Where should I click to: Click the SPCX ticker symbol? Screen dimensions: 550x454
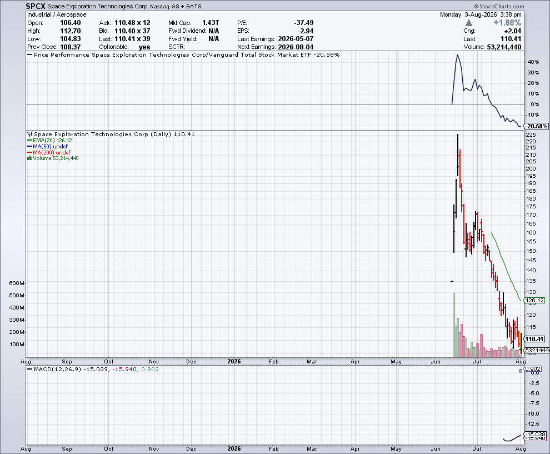[x=36, y=6]
